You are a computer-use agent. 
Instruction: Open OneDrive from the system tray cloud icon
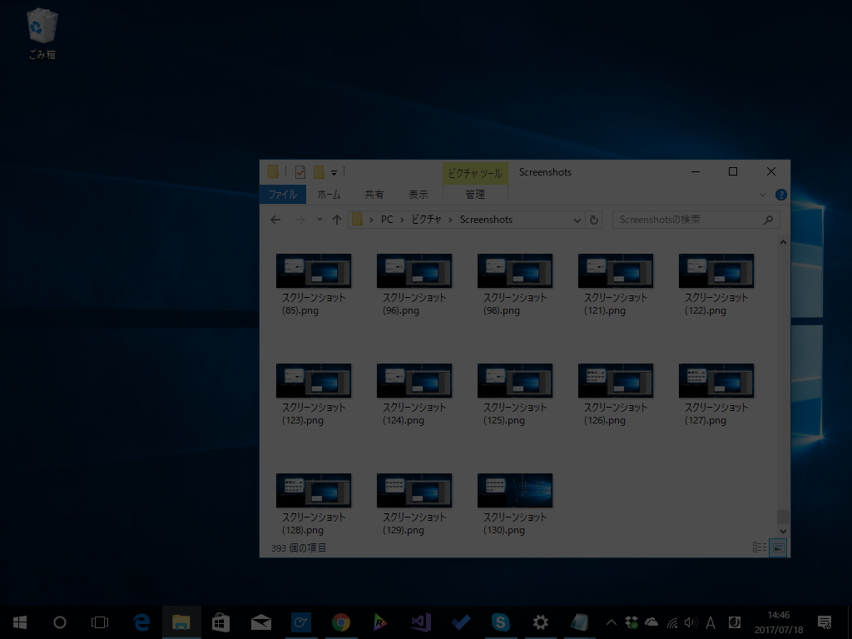[x=651, y=622]
